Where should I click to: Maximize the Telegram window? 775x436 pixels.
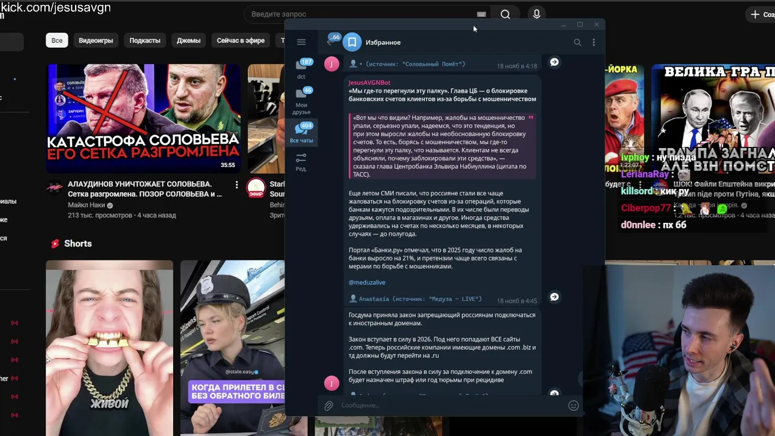pyautogui.click(x=580, y=25)
